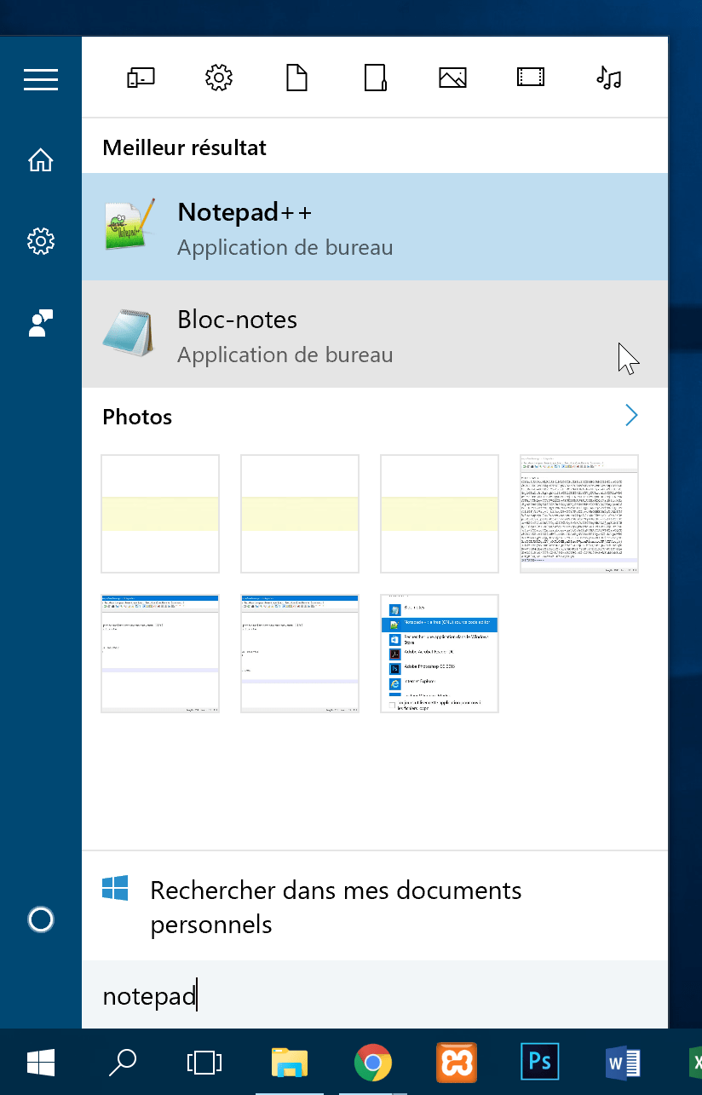The height and width of the screenshot is (1095, 702).
Task: Open Task View from the taskbar
Action: 204,1062
